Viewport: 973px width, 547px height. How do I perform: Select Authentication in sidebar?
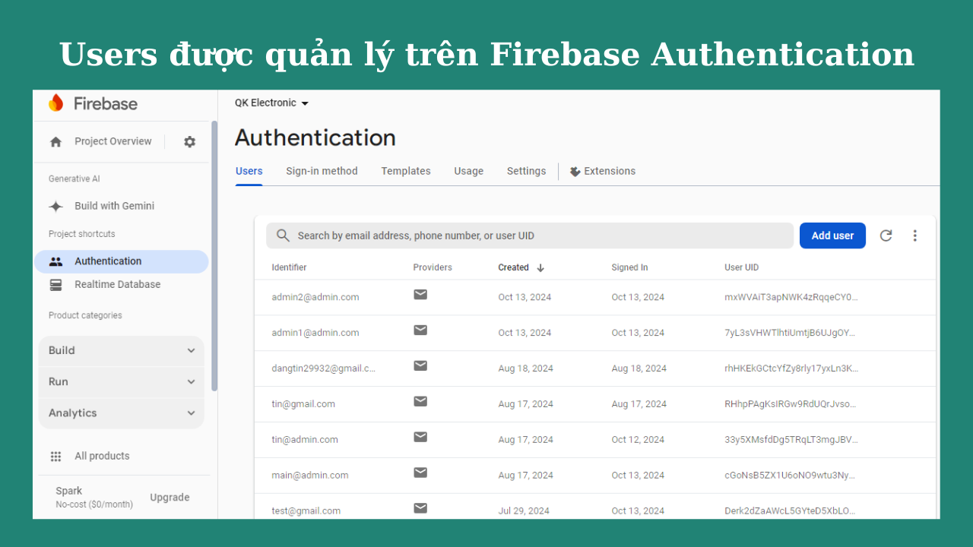point(122,261)
